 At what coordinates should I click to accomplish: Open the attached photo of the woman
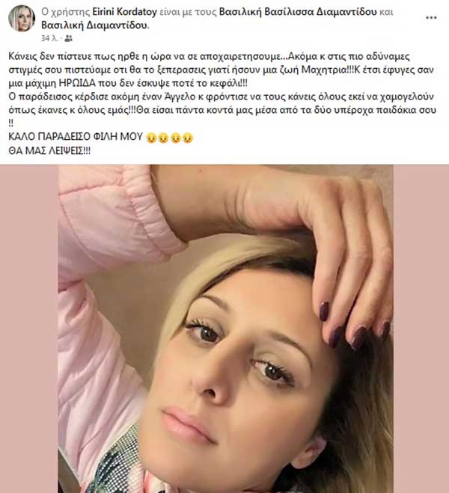(x=225, y=329)
